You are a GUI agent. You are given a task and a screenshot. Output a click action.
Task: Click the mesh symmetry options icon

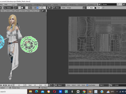(x=35, y=8)
